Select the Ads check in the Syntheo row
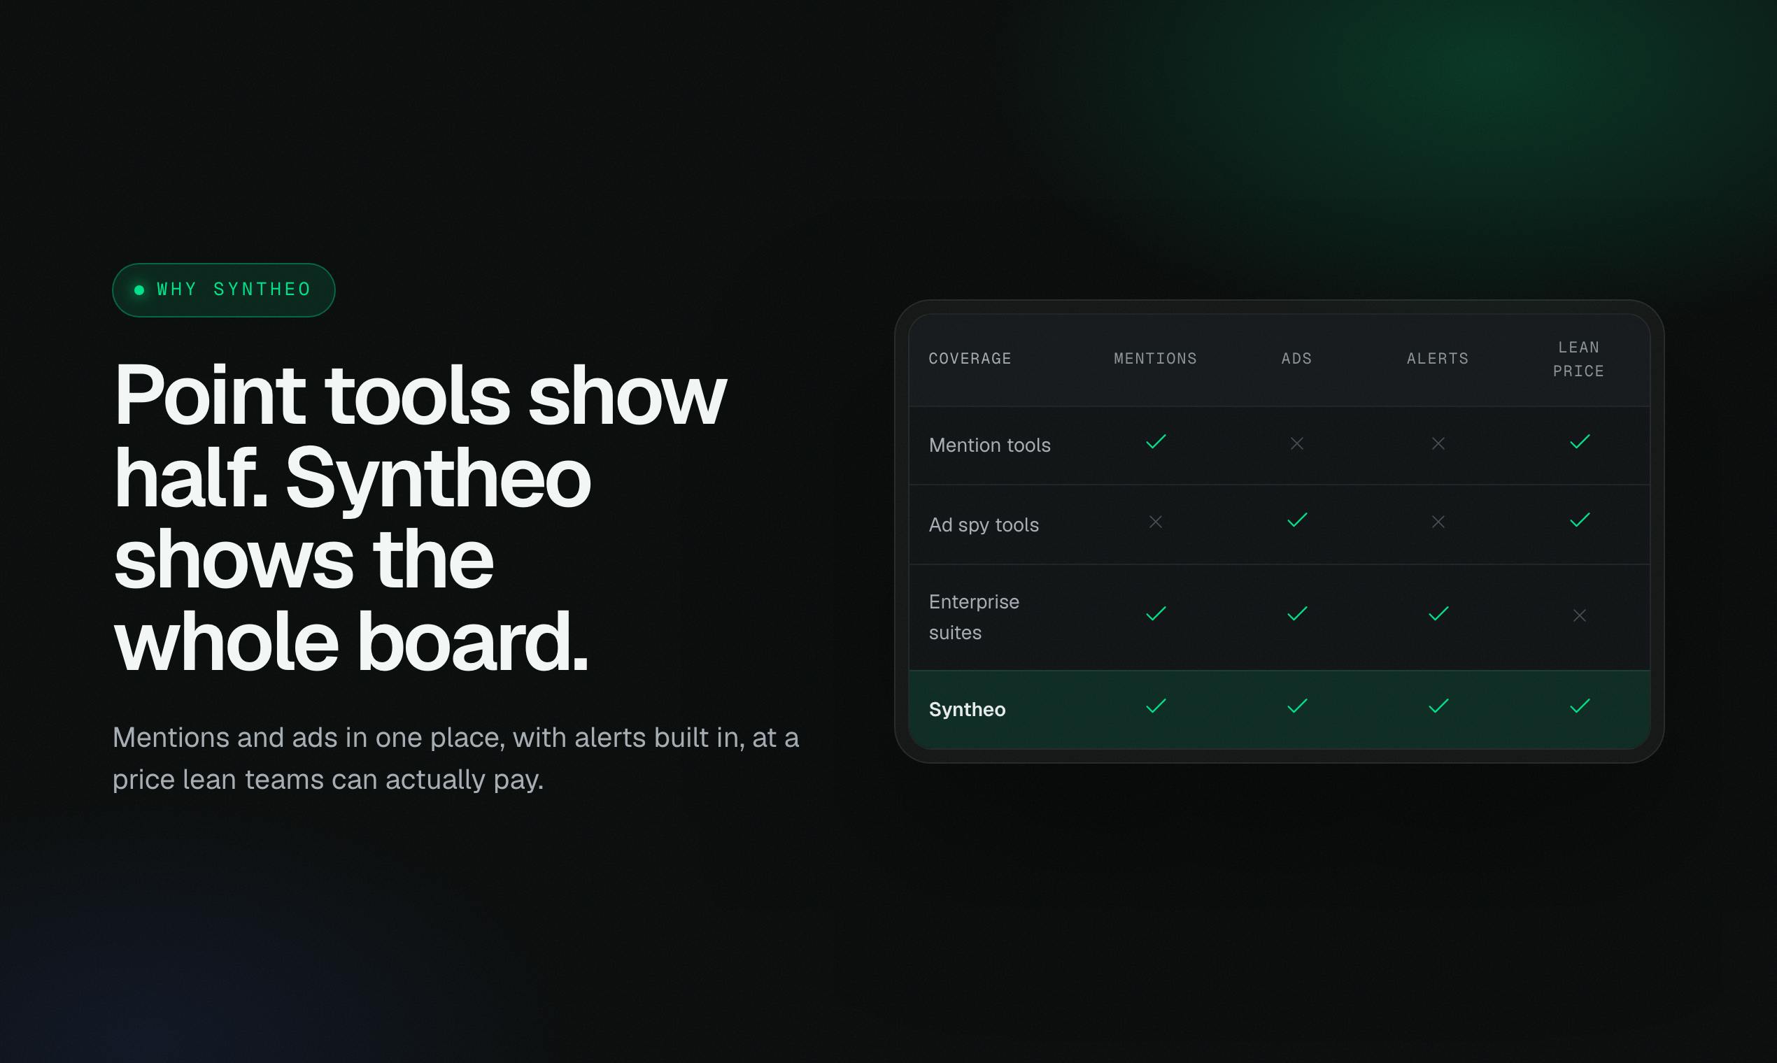Image resolution: width=1777 pixels, height=1063 pixels. point(1297,706)
